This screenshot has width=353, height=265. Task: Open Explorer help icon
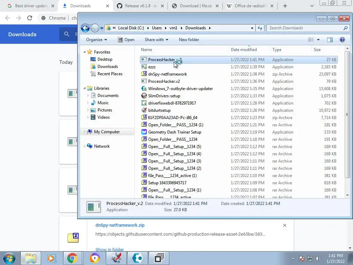(342, 40)
